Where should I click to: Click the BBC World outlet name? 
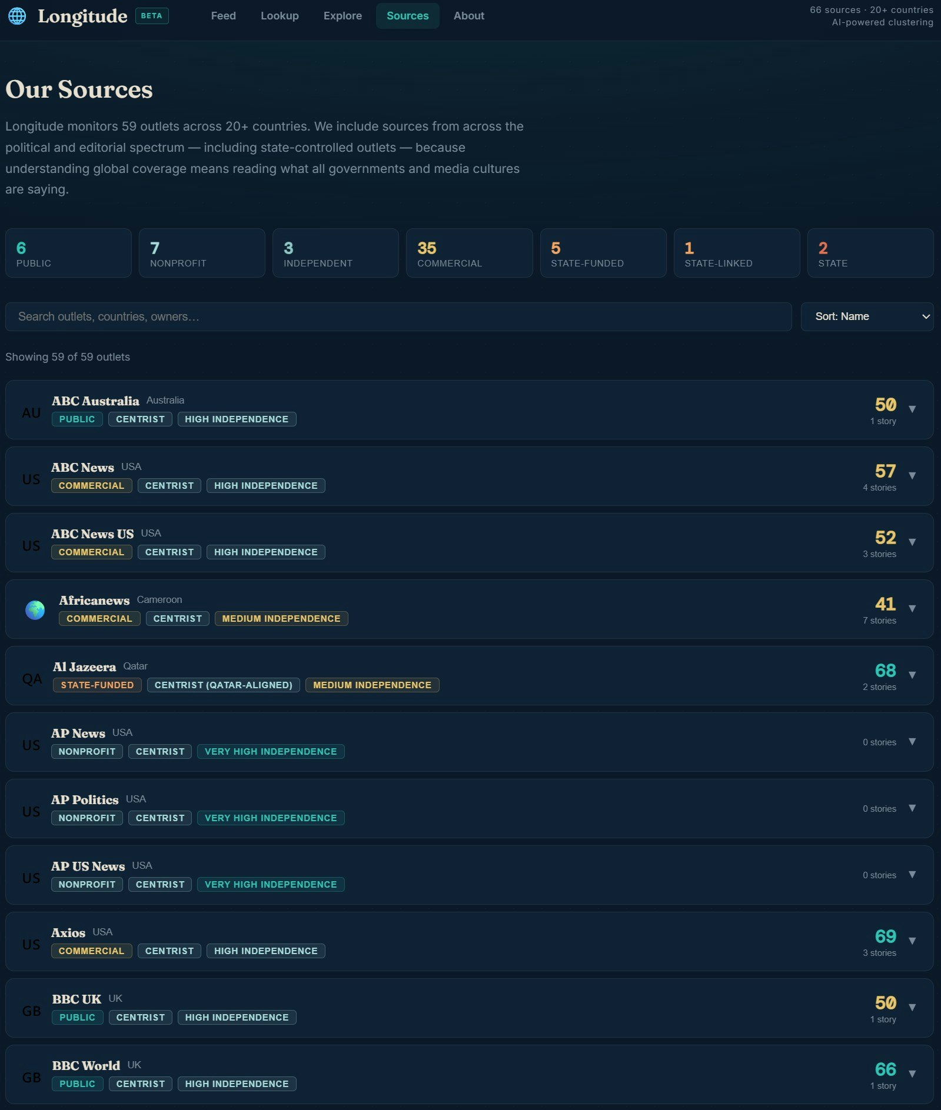(86, 1065)
